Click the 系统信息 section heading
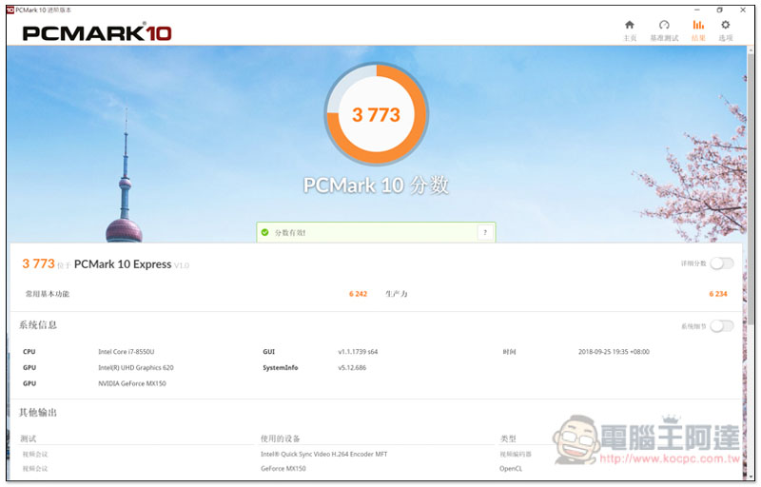 38,325
